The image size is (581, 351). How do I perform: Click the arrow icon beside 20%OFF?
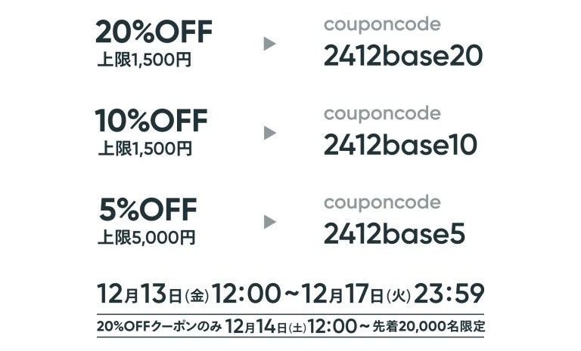(x=270, y=44)
